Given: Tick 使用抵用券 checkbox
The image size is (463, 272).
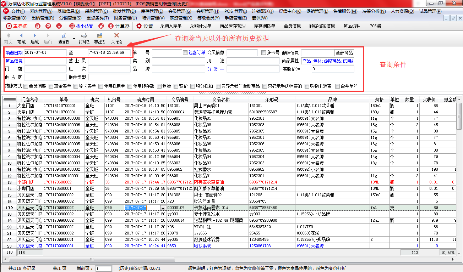Looking at the screenshot, I should tap(101, 86).
